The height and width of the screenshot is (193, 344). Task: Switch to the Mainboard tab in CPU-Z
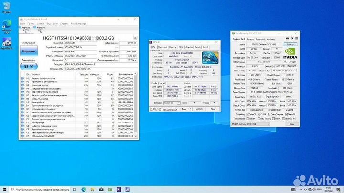click(x=163, y=47)
